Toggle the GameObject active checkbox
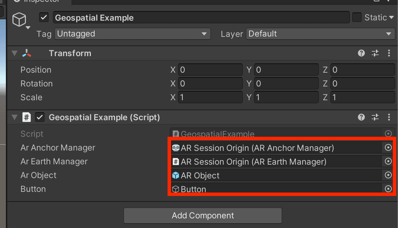 pos(44,18)
